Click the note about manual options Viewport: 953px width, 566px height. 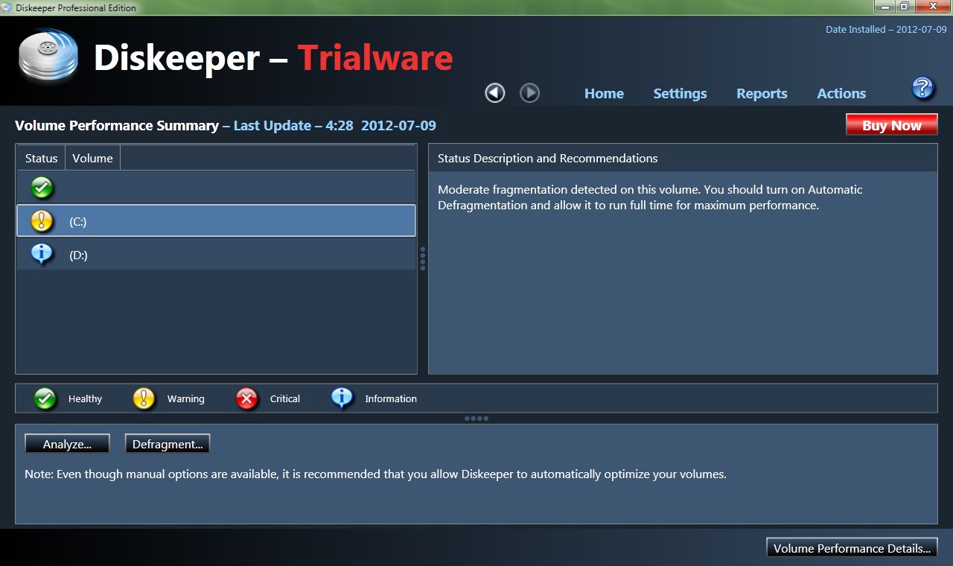coord(375,474)
